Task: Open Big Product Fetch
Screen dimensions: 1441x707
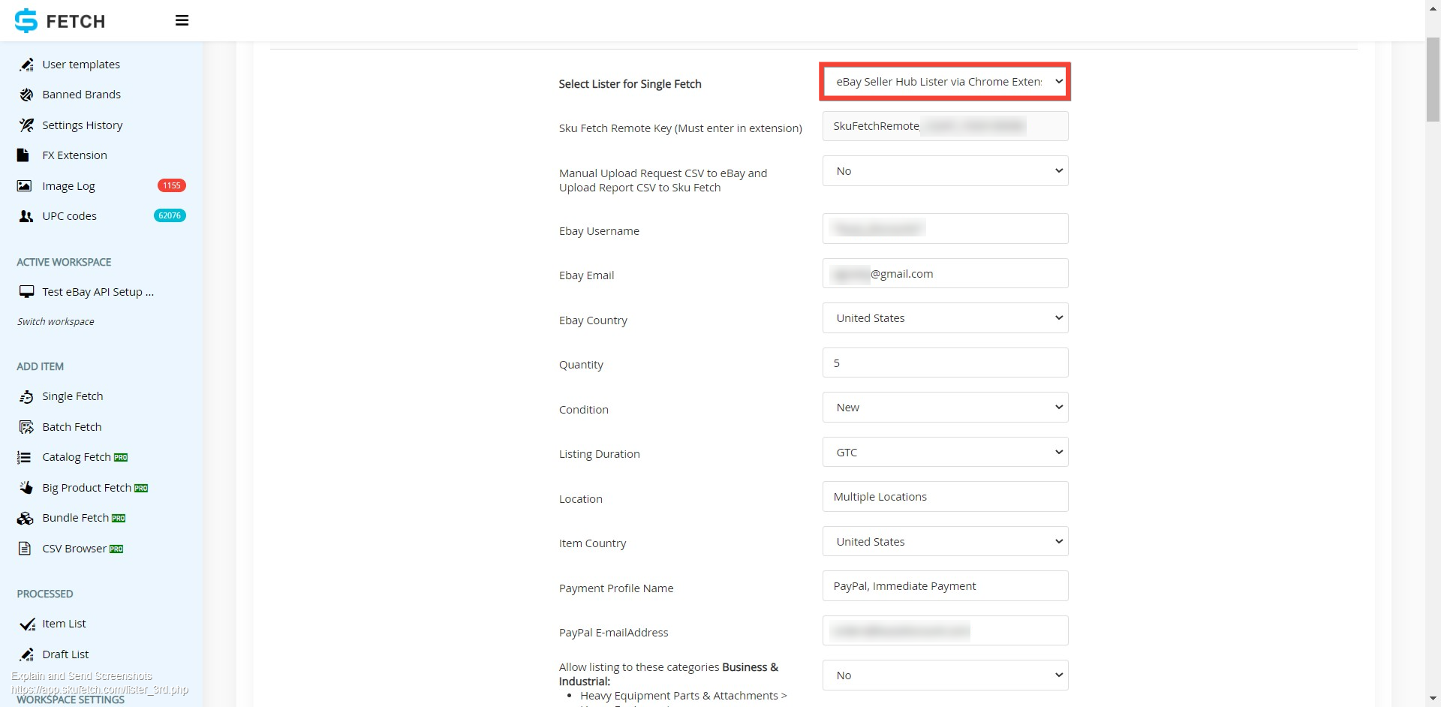Action: [87, 488]
